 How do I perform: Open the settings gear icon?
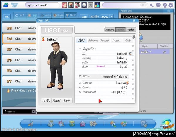point(171,5)
